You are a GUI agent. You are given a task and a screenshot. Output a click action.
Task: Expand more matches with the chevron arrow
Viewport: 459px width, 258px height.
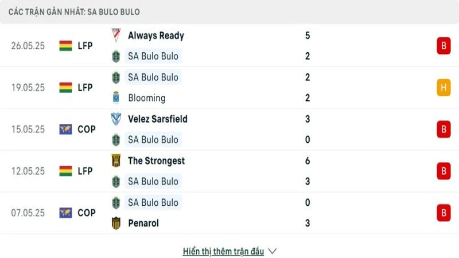pos(273,251)
